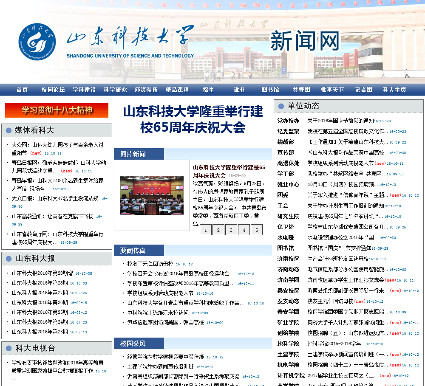Screen dimensions: 425x386
Task: Open 图书馆 navigation link
Action: (270, 90)
